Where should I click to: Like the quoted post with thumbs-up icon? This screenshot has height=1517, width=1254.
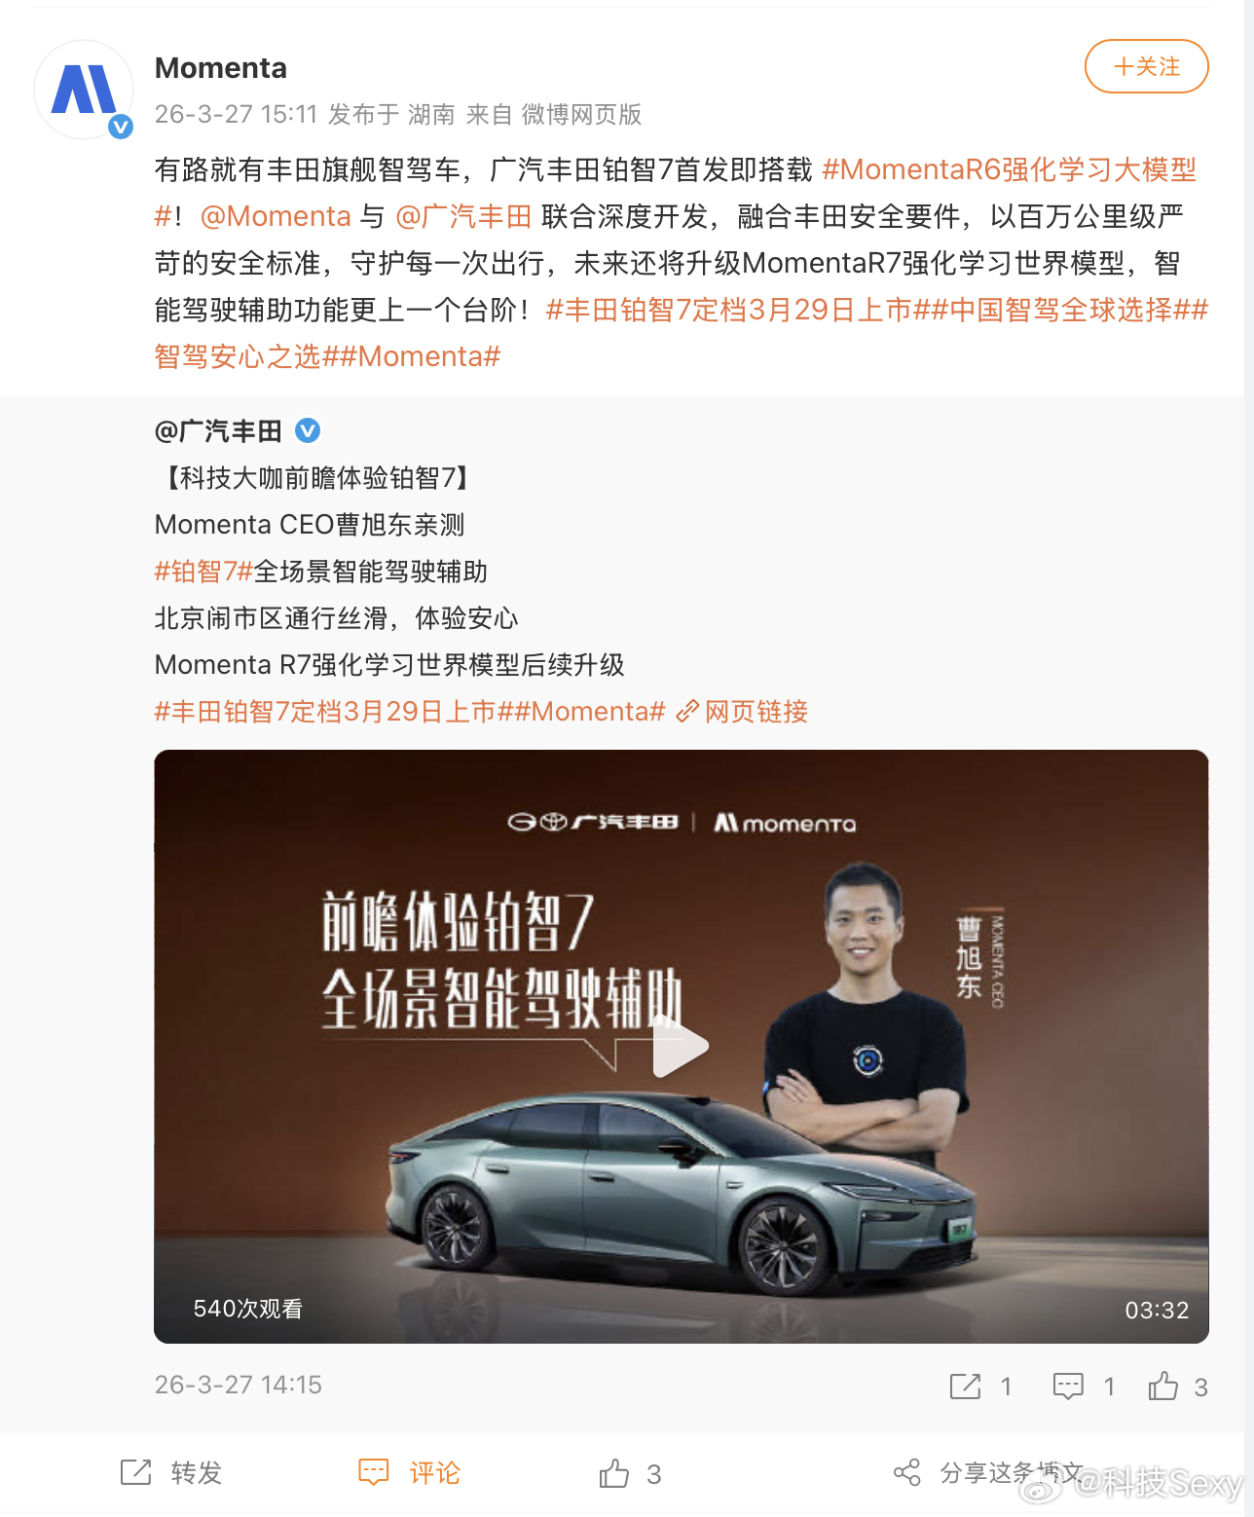coord(1163,1386)
